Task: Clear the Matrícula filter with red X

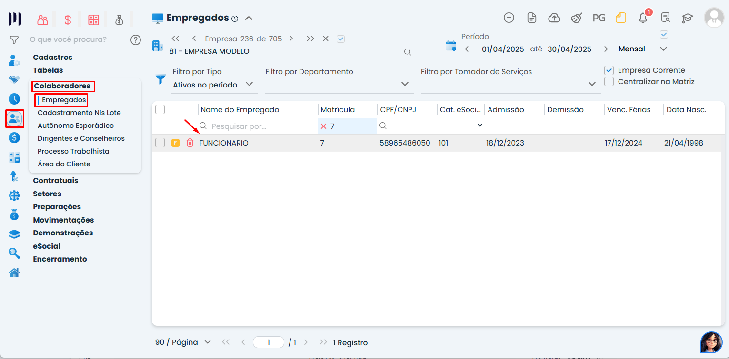Action: pos(324,126)
